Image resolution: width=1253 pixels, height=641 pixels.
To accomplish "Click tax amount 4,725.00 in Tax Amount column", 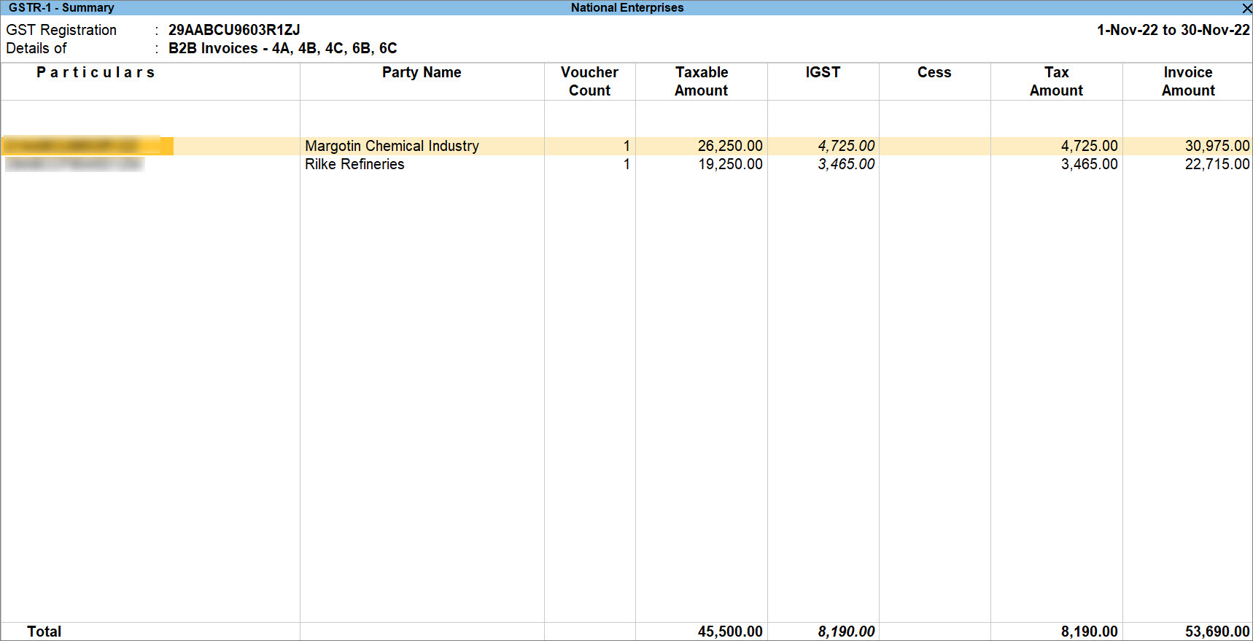I will [x=1089, y=146].
